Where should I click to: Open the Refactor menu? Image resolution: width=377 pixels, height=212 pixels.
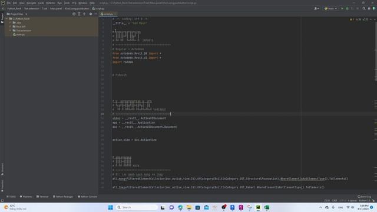coord(51,3)
